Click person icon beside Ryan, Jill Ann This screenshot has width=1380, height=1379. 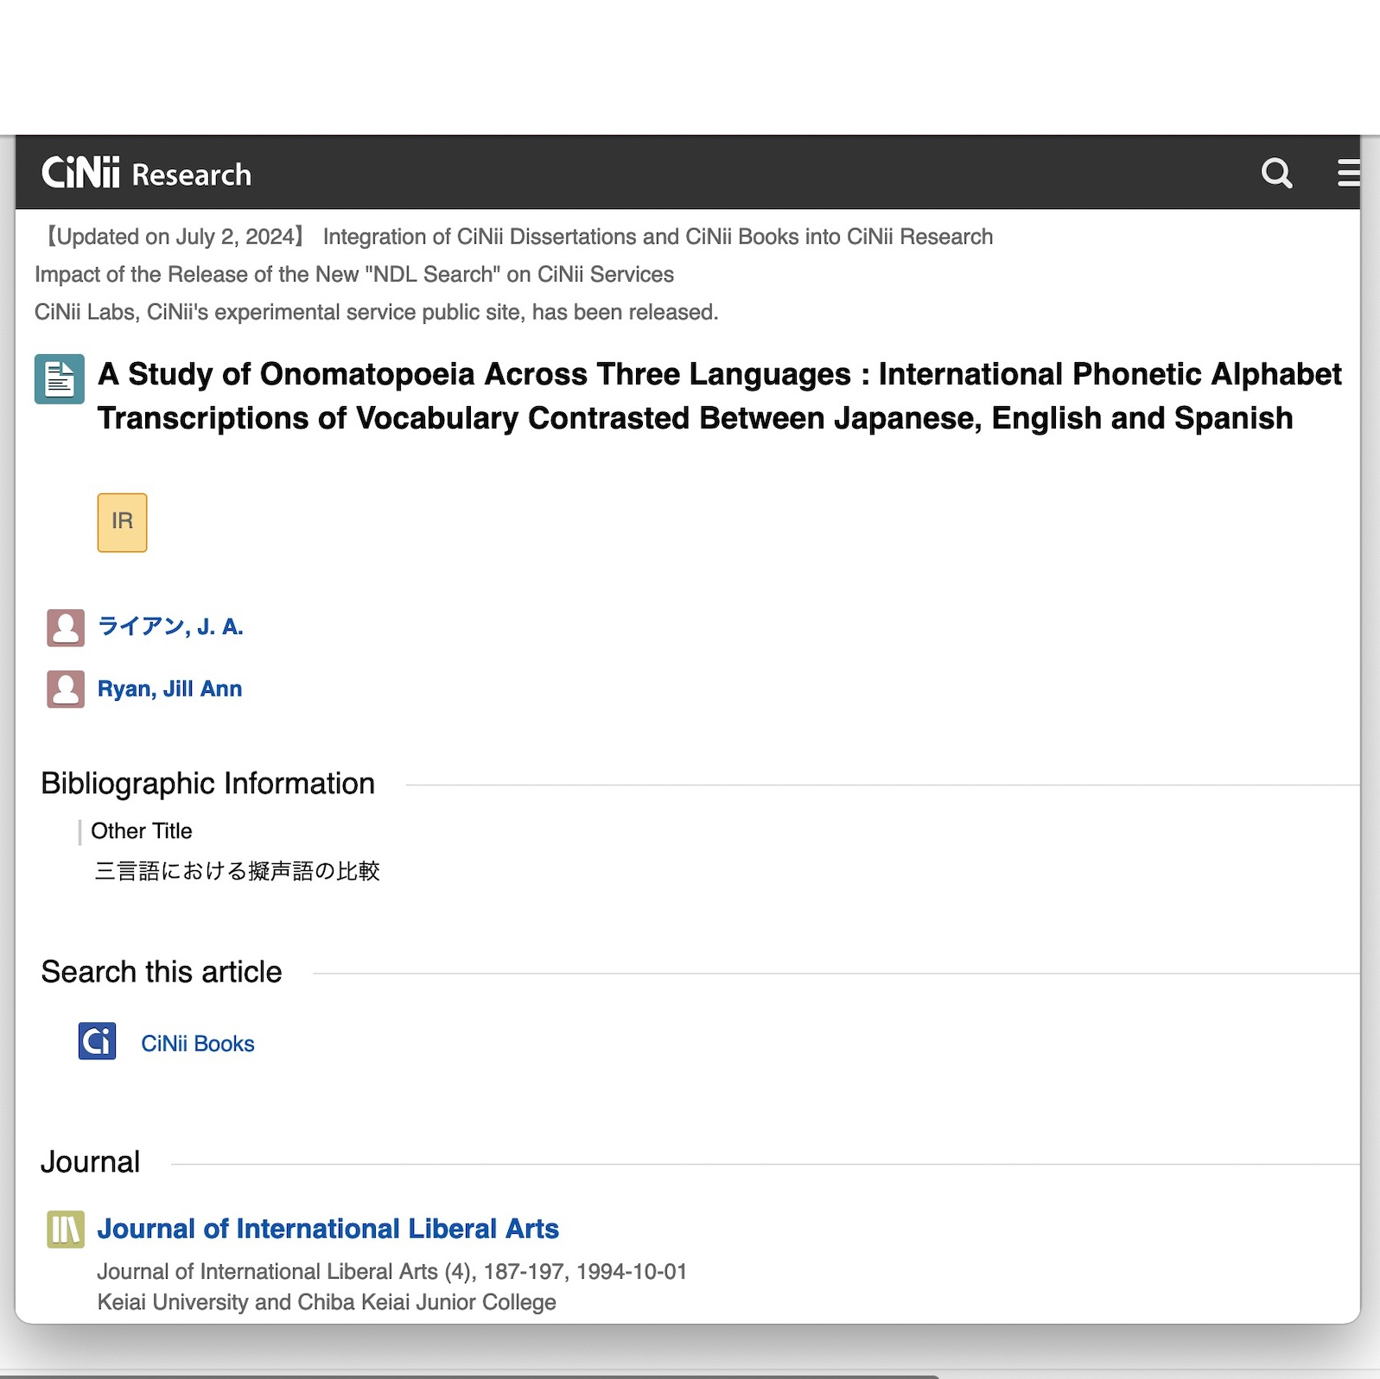coord(66,689)
